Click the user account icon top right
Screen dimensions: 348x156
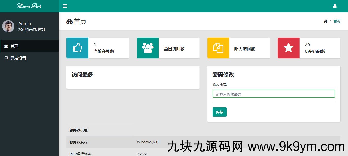pos(335,6)
